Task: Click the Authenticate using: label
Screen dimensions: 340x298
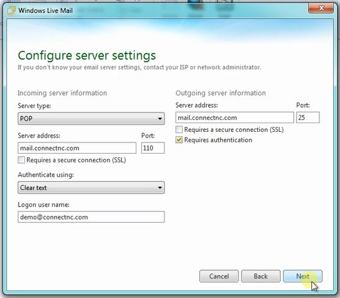Action: point(45,175)
